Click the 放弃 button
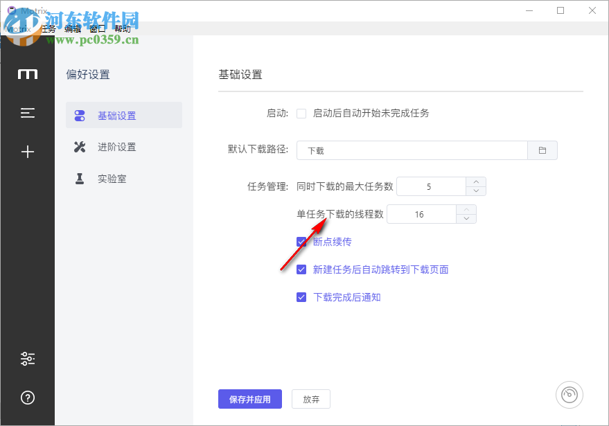 click(311, 399)
